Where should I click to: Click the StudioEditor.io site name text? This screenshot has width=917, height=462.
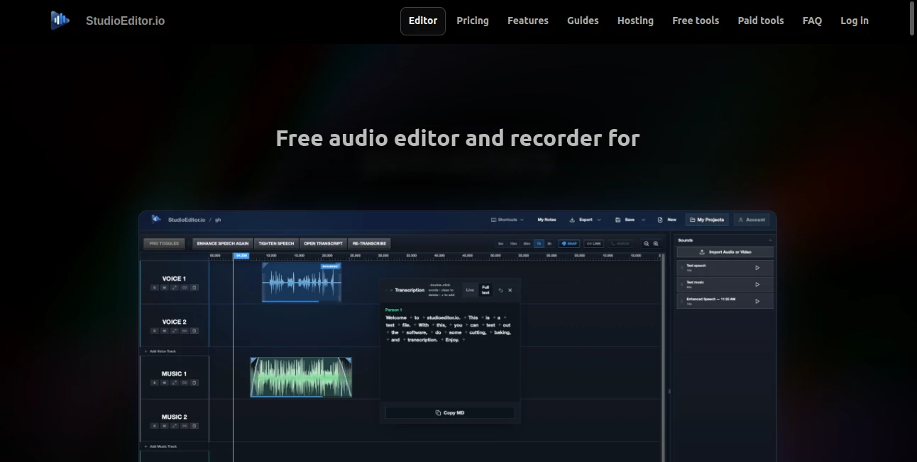pos(125,21)
